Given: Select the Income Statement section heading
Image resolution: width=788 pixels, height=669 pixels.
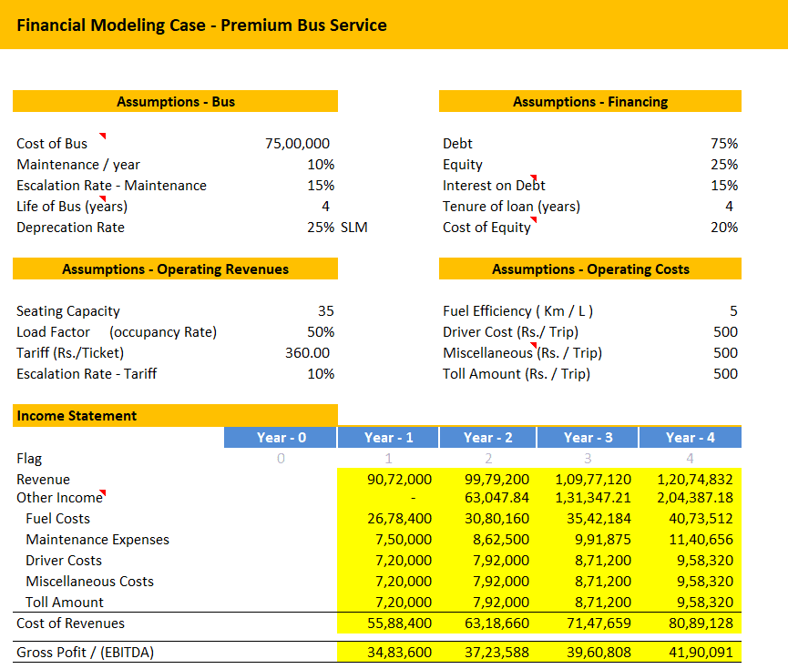Looking at the screenshot, I should pyautogui.click(x=175, y=416).
